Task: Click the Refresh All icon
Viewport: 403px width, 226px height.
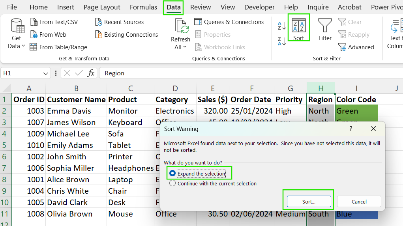Action: pyautogui.click(x=182, y=26)
